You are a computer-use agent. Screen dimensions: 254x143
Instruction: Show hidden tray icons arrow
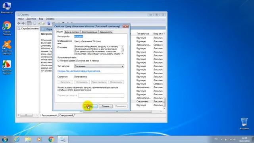(x=221, y=139)
